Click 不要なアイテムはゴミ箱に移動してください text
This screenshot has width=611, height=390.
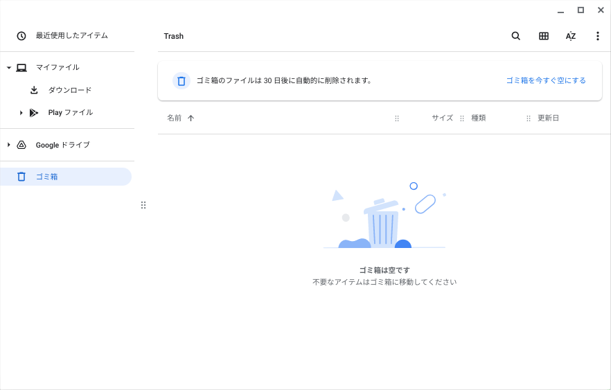tap(384, 282)
